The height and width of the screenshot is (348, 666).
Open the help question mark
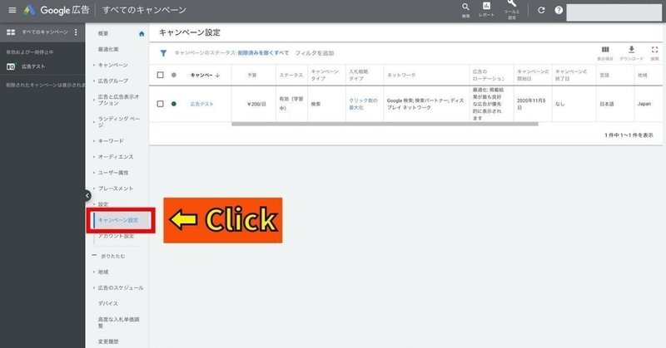pyautogui.click(x=559, y=10)
